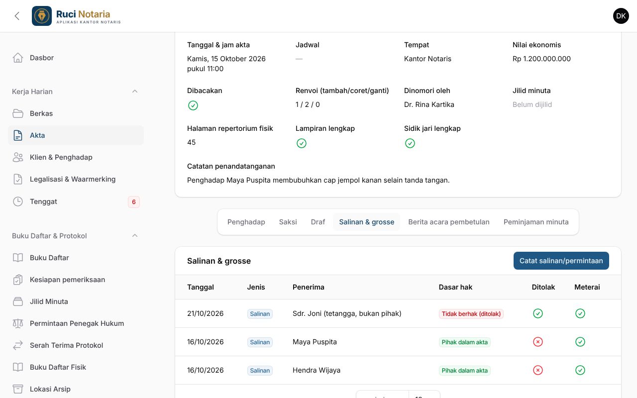This screenshot has width=637, height=398.
Task: Click 'Pihak dalam akta' badge for Hendra Wijaya
Action: coord(465,371)
